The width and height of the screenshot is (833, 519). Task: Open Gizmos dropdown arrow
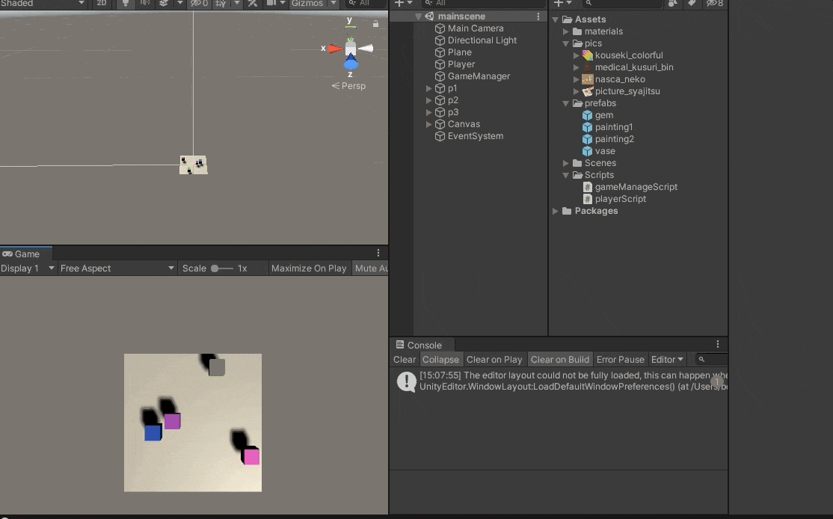(333, 3)
